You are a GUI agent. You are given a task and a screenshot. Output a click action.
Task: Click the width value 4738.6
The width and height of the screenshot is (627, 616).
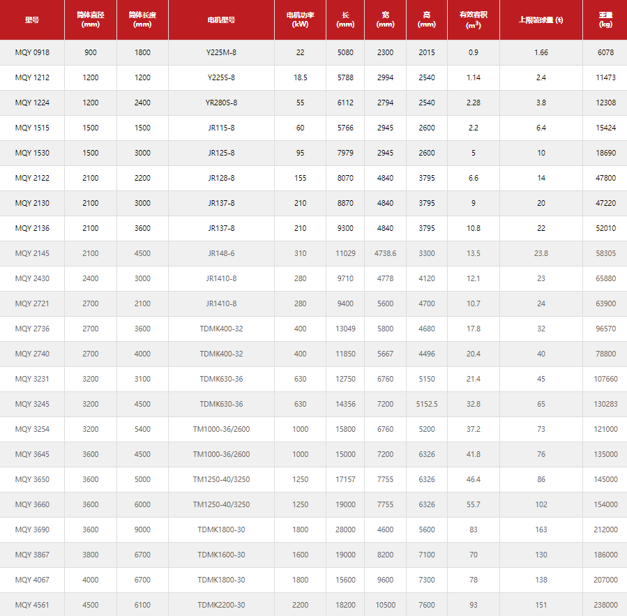pos(385,253)
